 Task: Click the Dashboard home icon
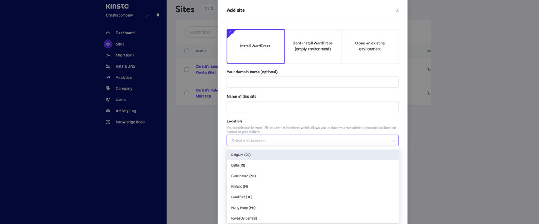click(x=108, y=33)
